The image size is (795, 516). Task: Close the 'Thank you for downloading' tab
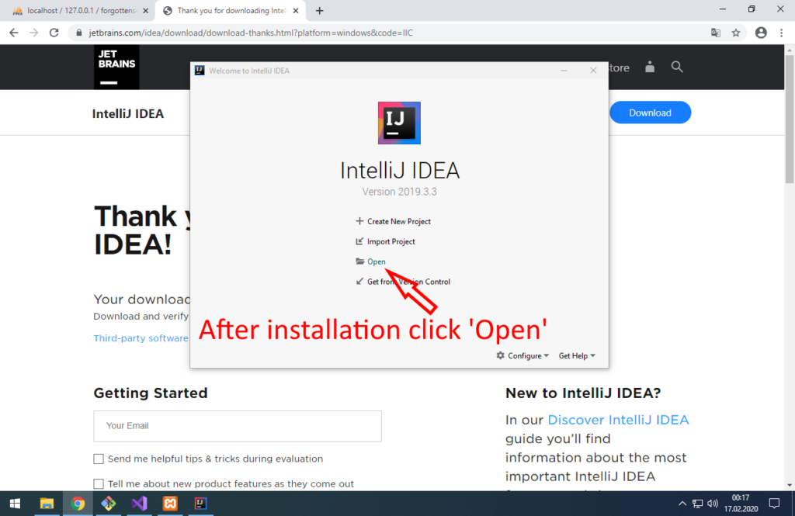click(x=296, y=11)
